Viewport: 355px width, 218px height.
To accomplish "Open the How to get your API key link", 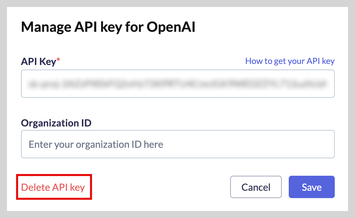I will (x=290, y=61).
